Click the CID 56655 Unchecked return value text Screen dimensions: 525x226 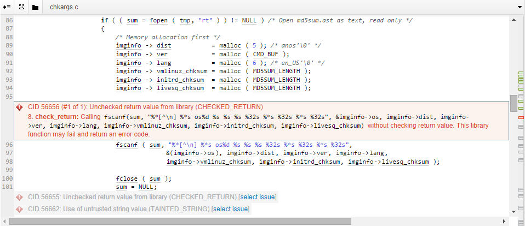tap(133, 197)
